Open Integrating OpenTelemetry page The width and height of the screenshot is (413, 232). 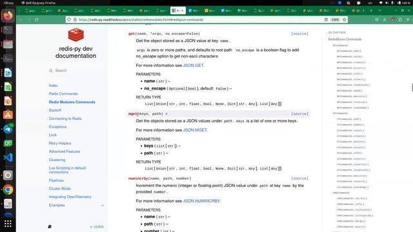click(70, 197)
